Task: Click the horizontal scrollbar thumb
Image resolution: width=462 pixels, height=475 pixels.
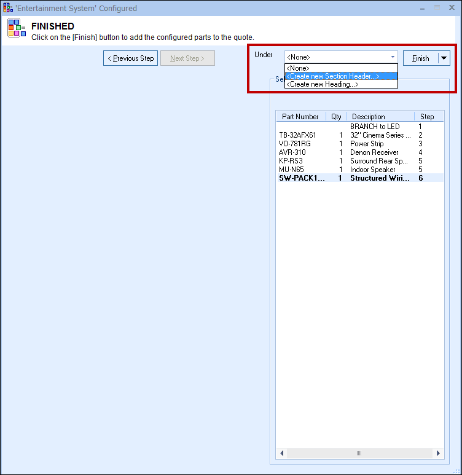Action: click(x=359, y=453)
